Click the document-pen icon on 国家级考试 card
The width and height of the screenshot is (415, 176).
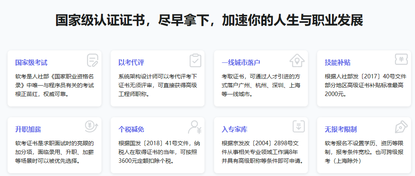92,60
